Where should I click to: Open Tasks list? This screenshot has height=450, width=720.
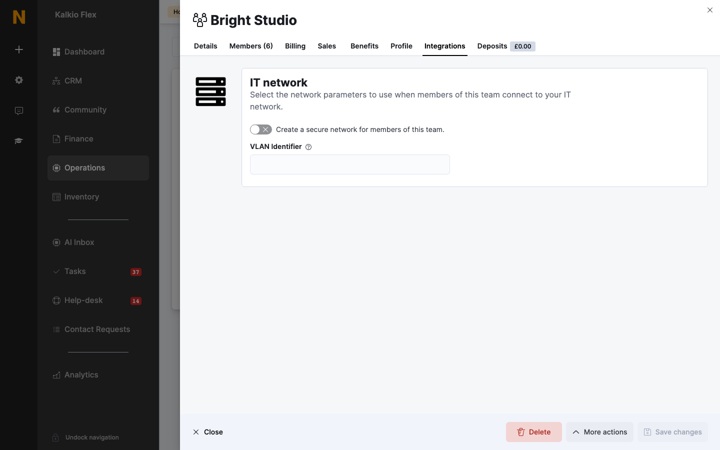98,271
